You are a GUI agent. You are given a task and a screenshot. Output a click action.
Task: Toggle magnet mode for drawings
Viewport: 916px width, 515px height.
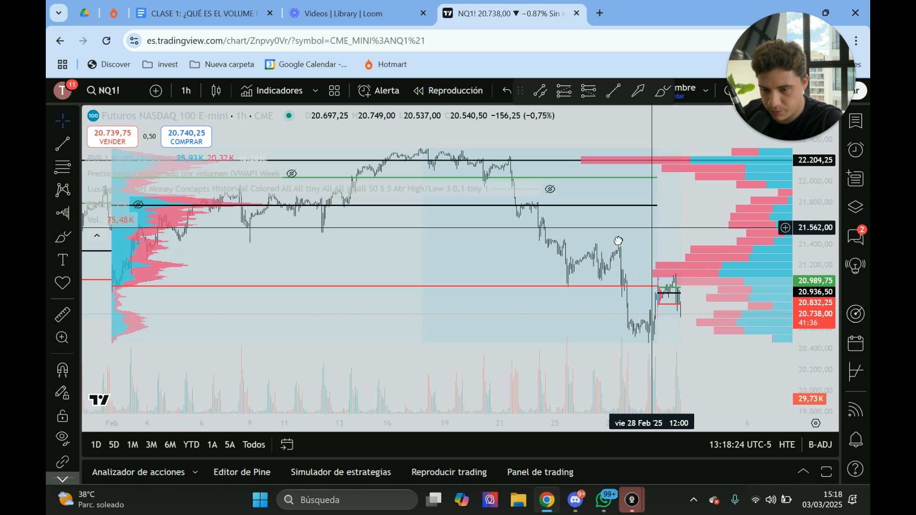[62, 370]
